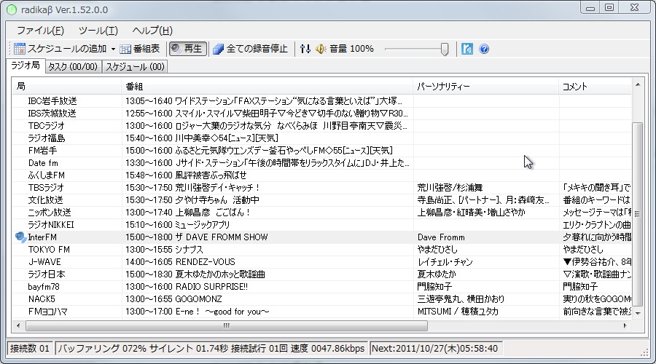Viewport: 656px width, 364px height.
Task: Select the TBSラジオ station row
Action: [322, 188]
